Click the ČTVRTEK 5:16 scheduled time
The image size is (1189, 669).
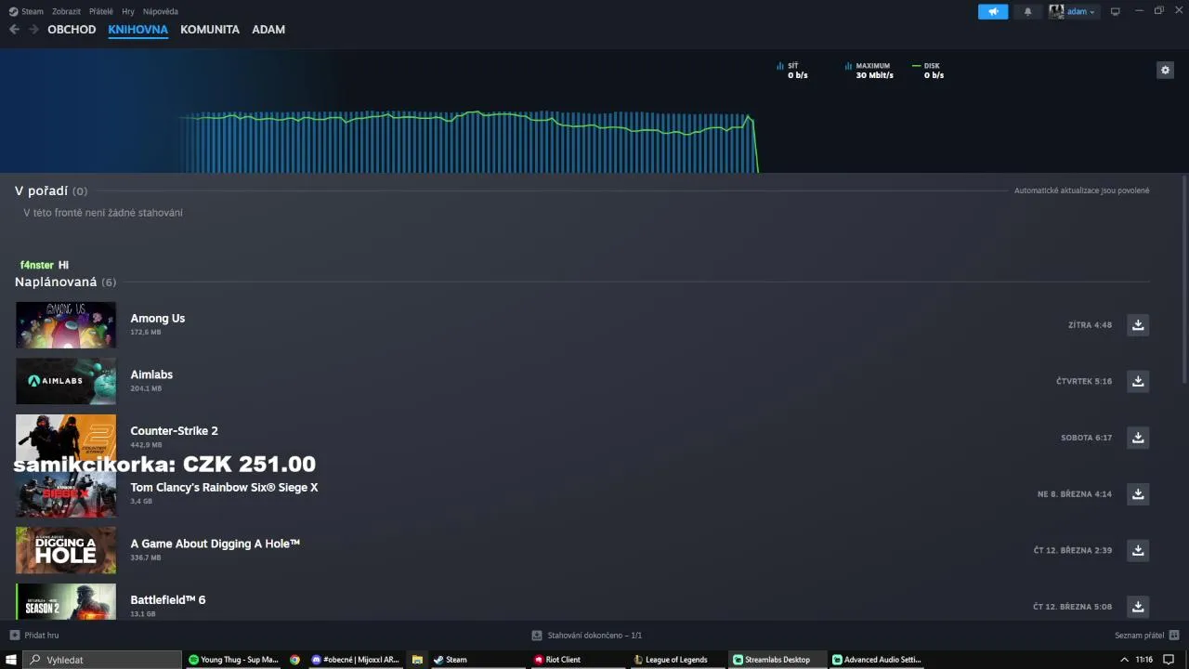point(1084,381)
